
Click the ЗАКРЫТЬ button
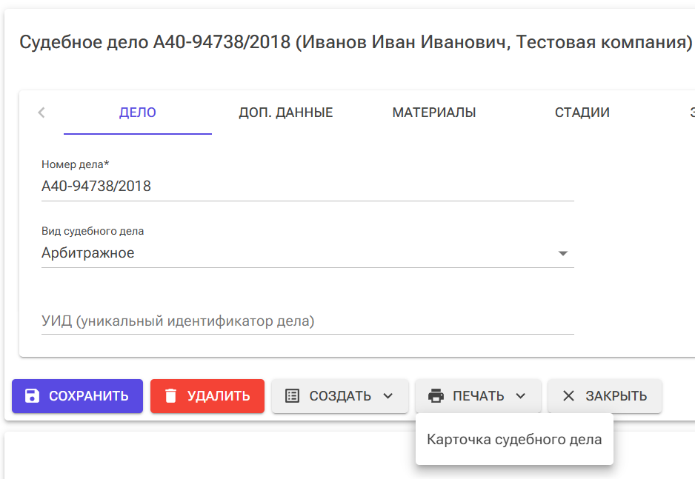point(605,396)
